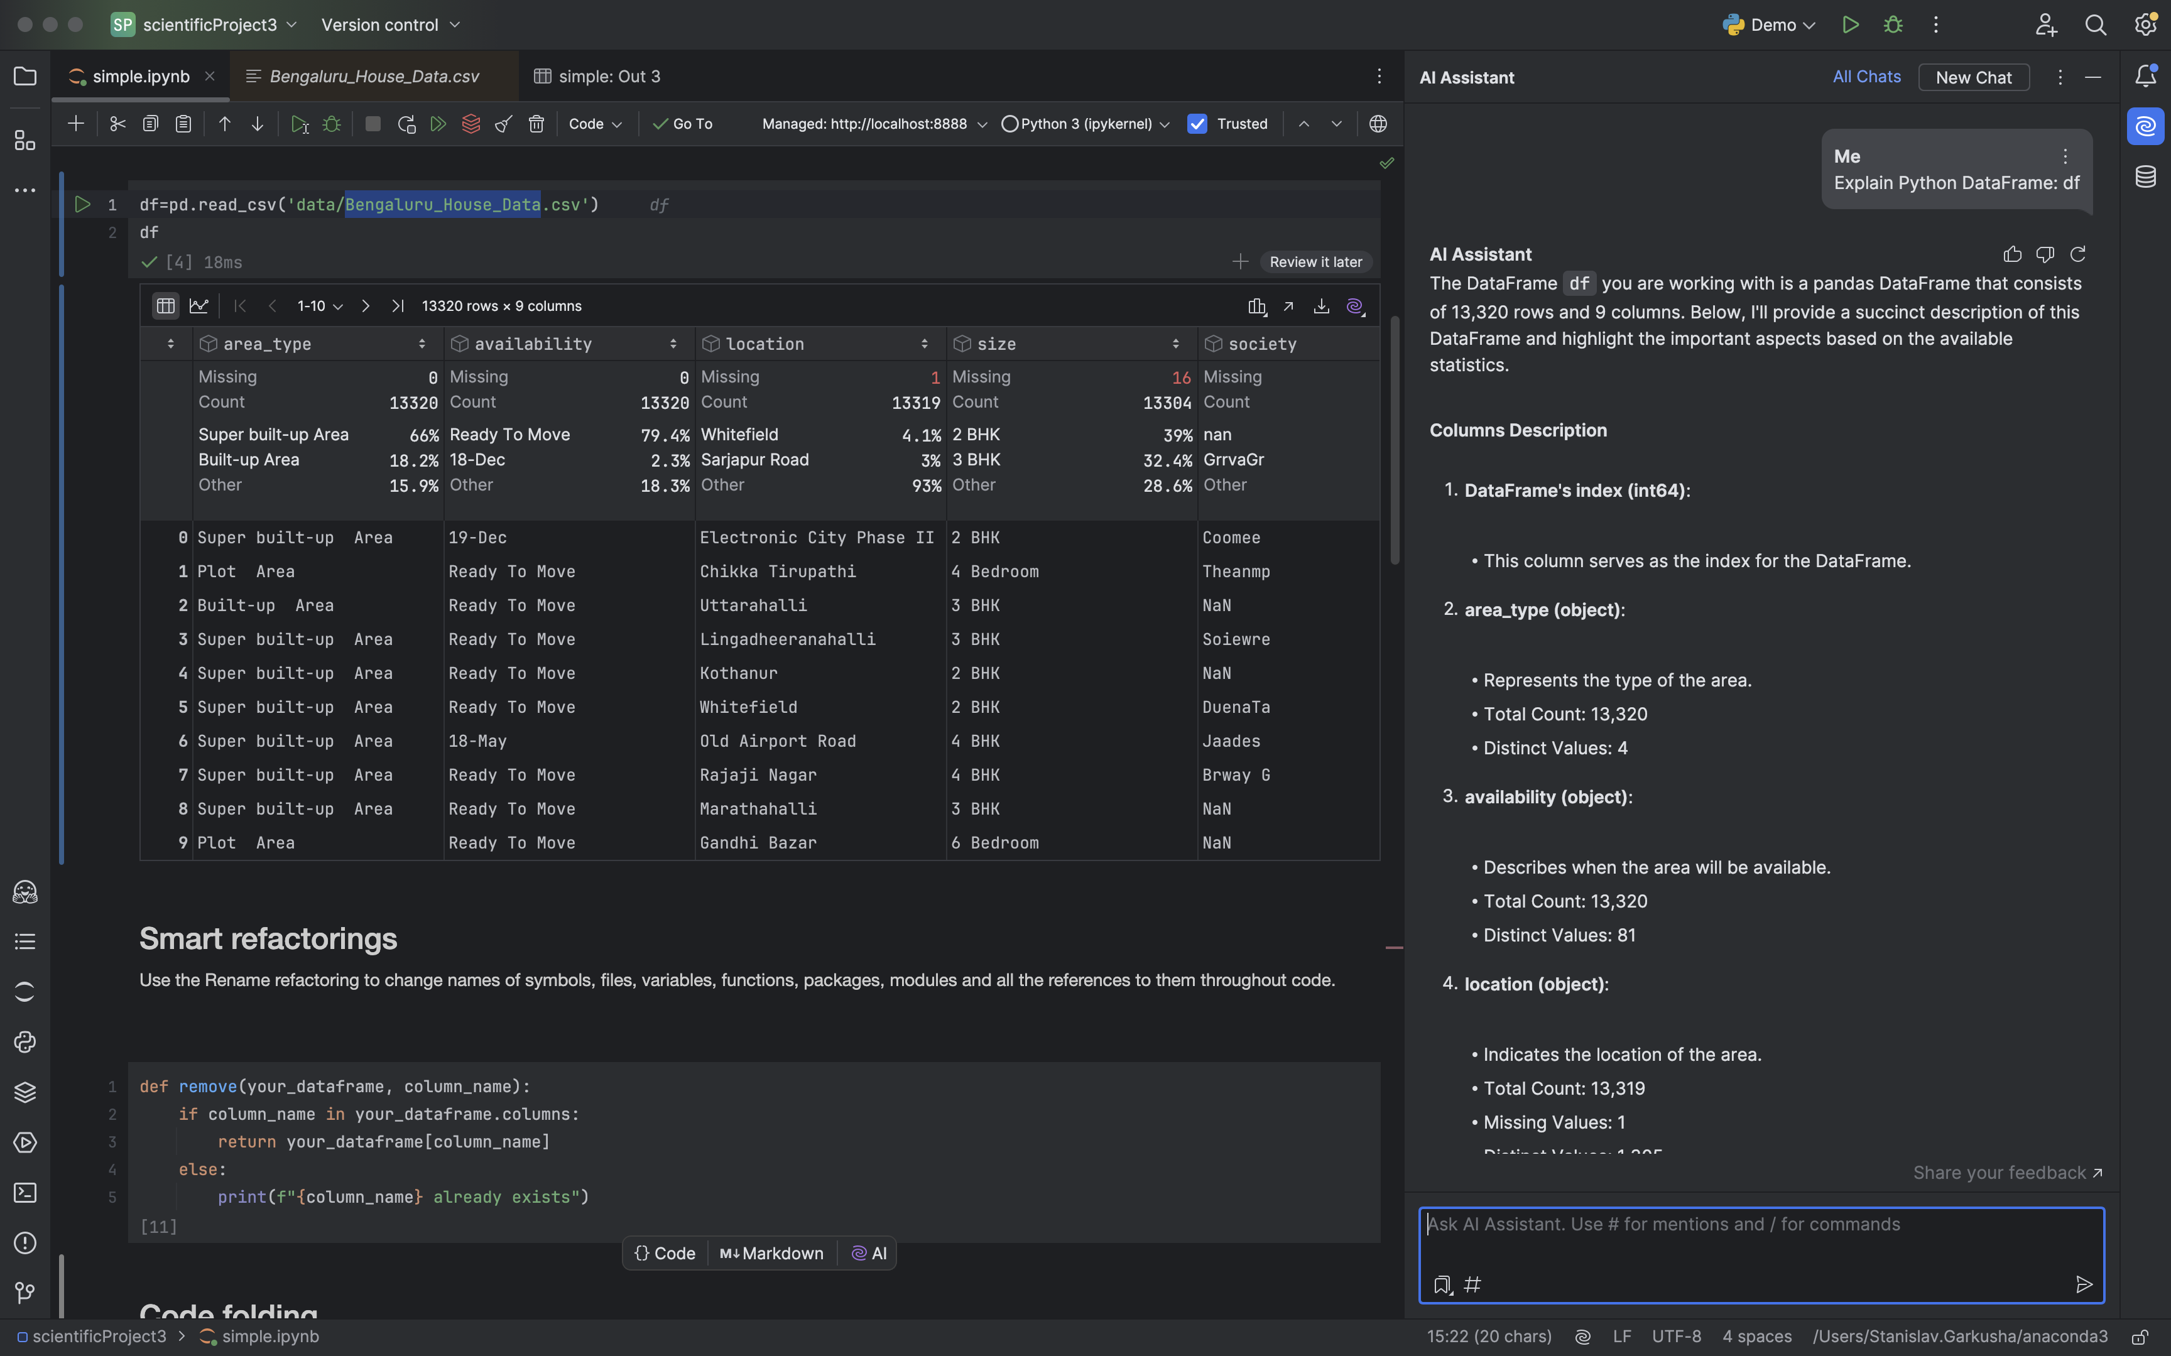Like the AI Assistant response thumbs up
The height and width of the screenshot is (1356, 2171).
2012,255
